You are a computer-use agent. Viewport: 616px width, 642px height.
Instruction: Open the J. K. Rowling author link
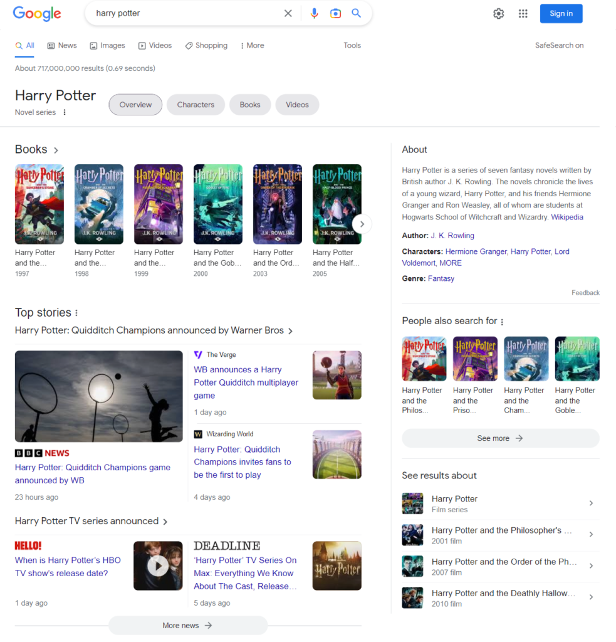(452, 236)
